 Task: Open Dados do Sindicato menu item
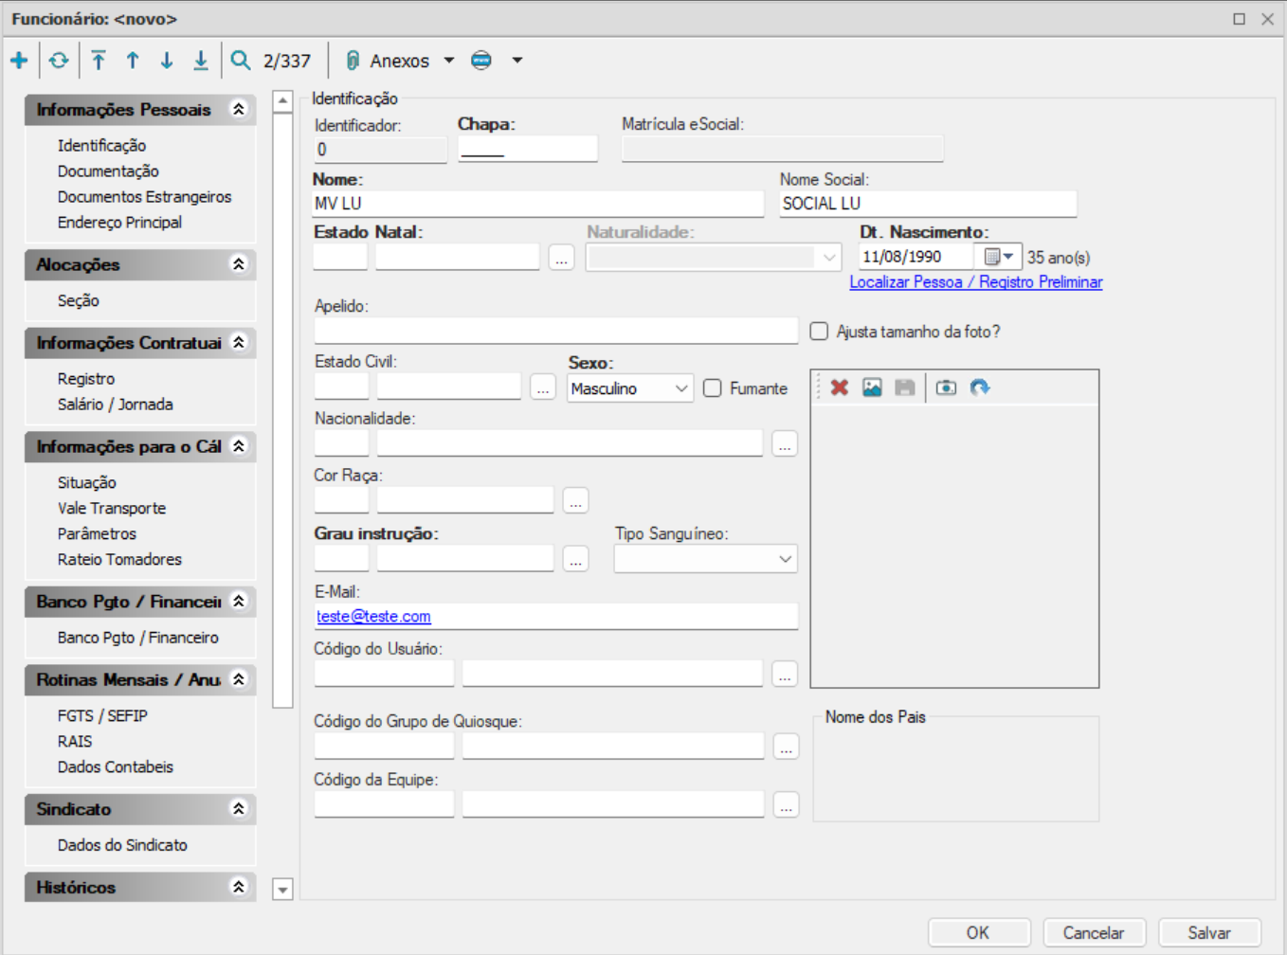click(122, 844)
